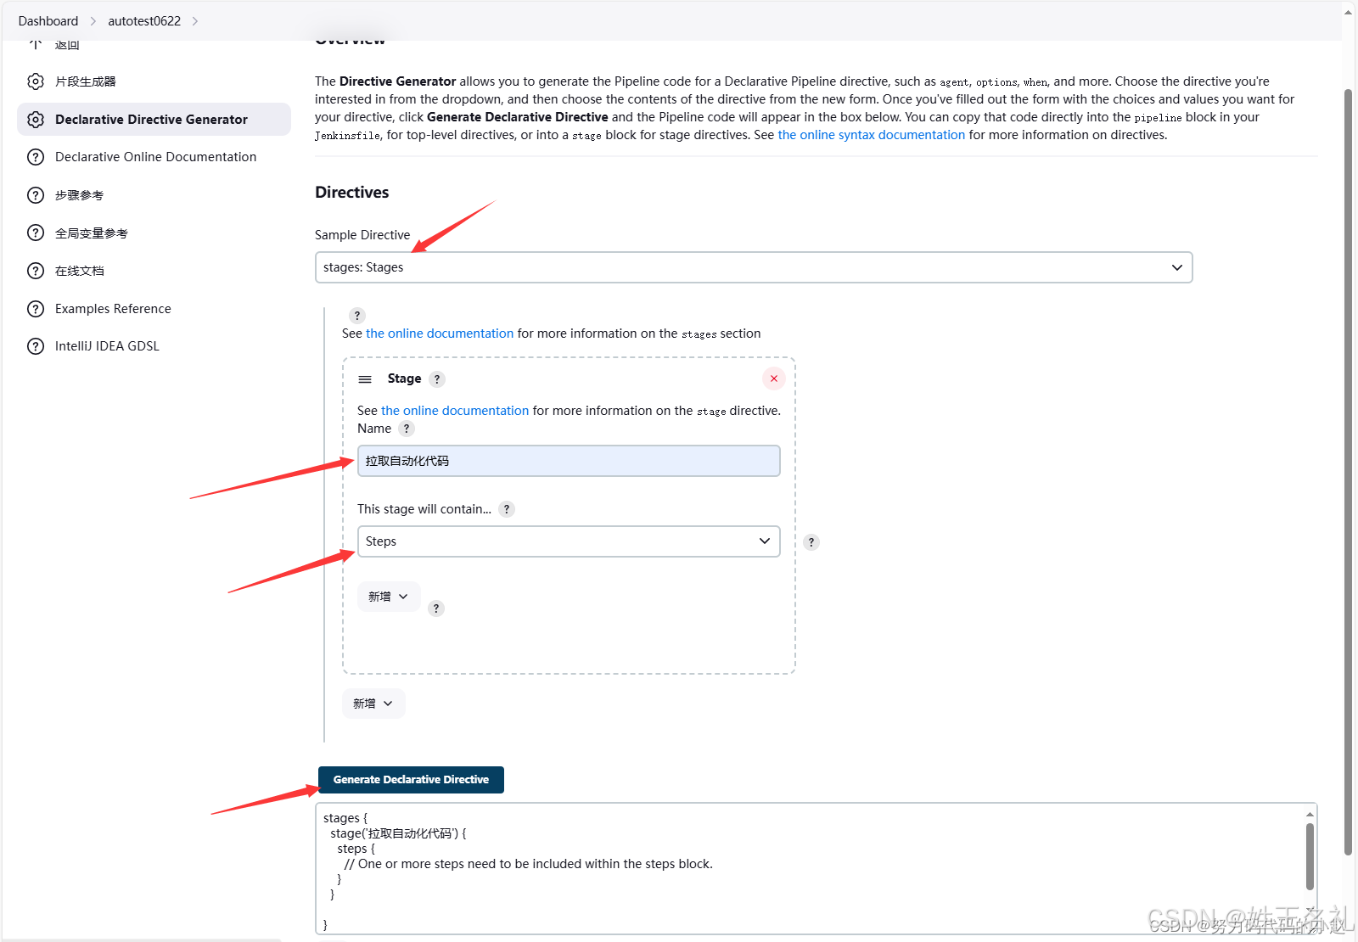1358x942 pixels.
Task: Click help icon right of Steps dropdown
Action: tap(811, 542)
